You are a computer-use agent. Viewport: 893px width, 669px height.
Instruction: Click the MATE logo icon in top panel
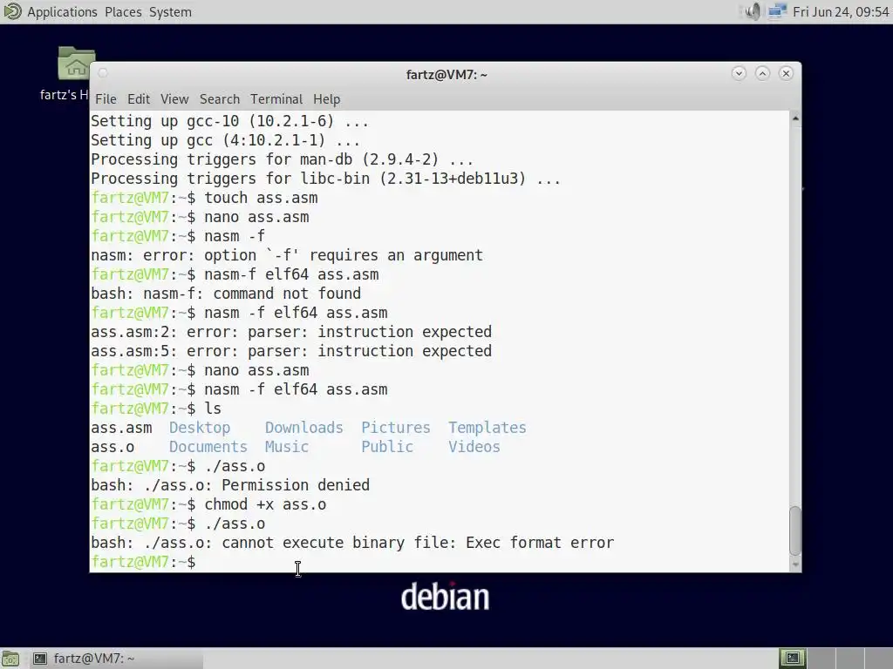[12, 11]
